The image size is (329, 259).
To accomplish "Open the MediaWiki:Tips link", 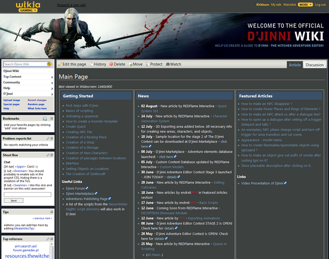I will point(24,228).
